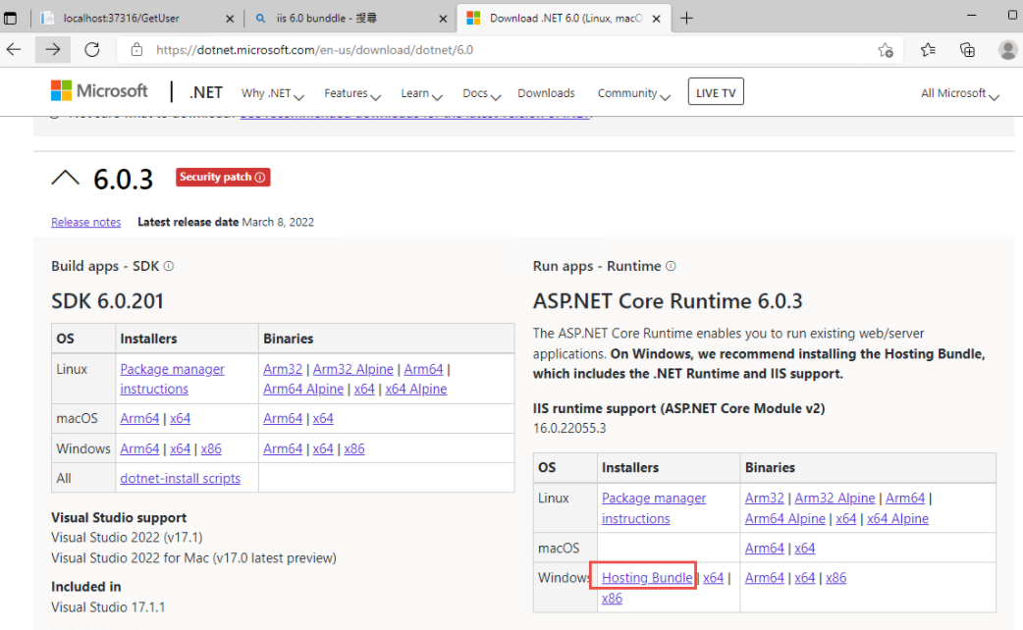
Task: Click the browser Forward arrow
Action: coord(53,50)
